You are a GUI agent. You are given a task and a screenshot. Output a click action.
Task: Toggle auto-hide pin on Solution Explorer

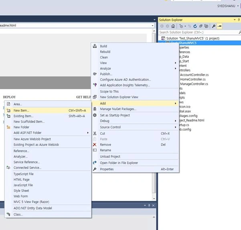(239, 20)
